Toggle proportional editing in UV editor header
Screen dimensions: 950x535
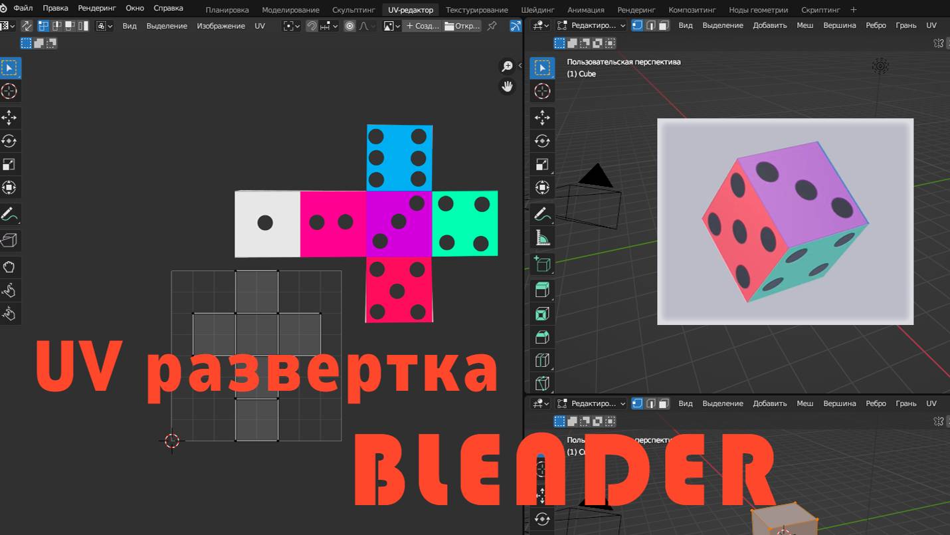point(349,26)
